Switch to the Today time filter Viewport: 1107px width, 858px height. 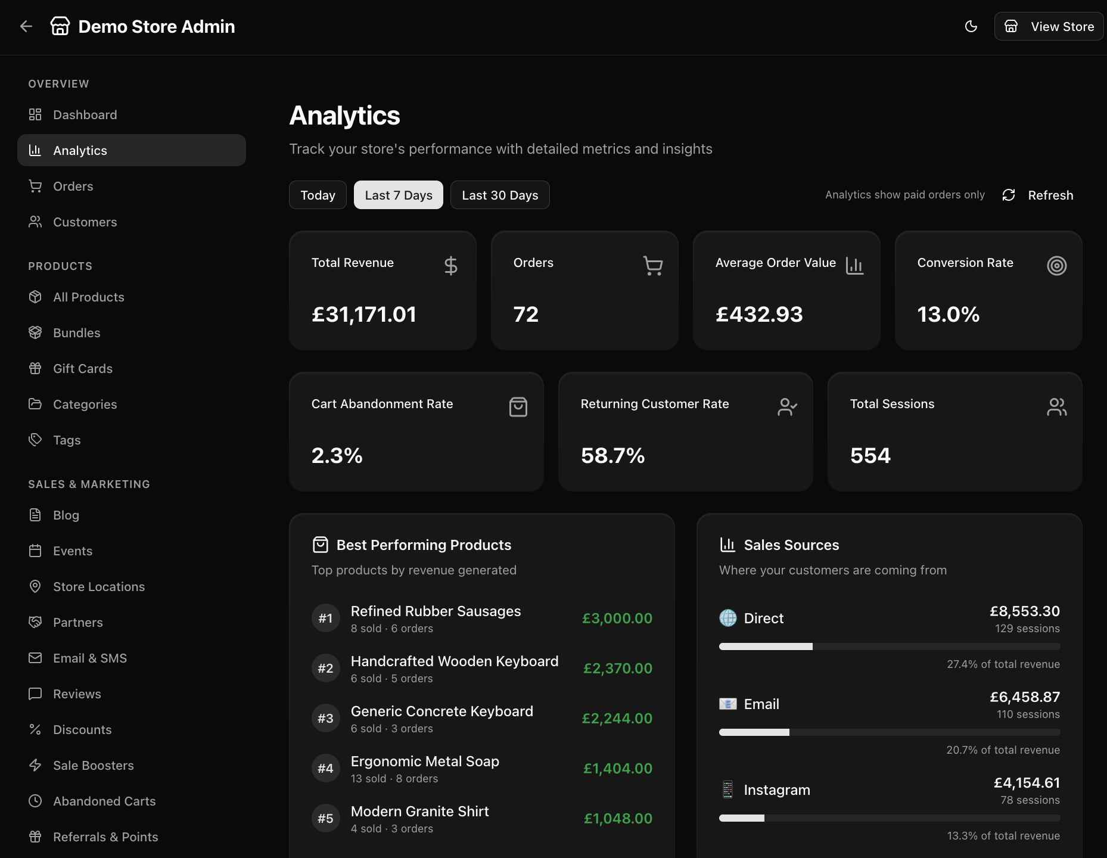pos(318,195)
